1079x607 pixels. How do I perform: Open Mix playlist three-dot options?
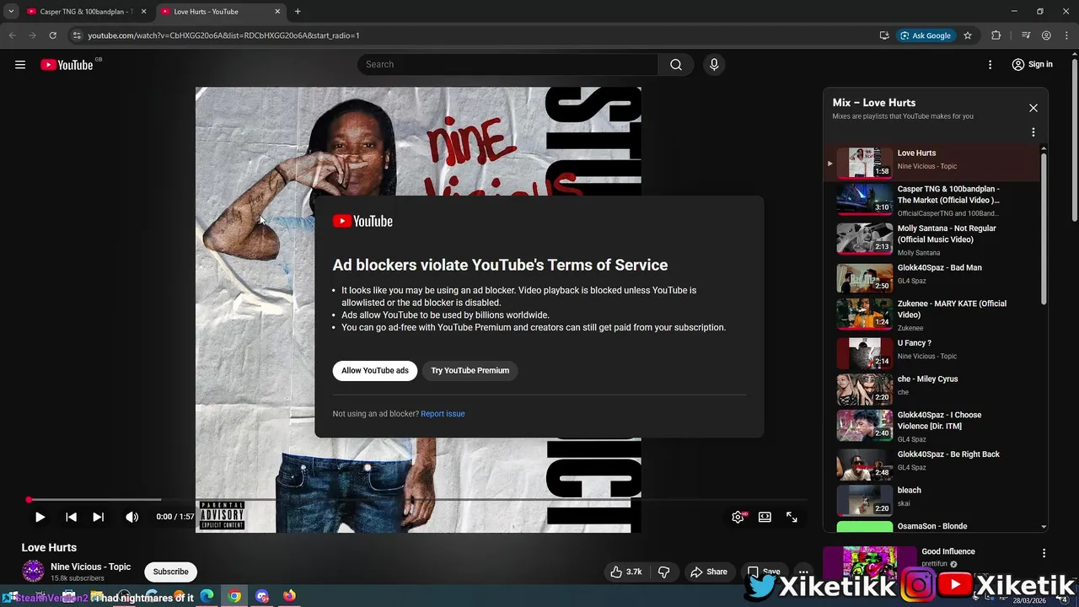pos(1033,132)
